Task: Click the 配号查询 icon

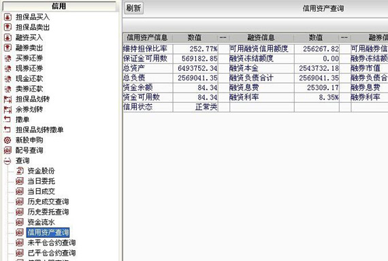Action: (x=7, y=150)
